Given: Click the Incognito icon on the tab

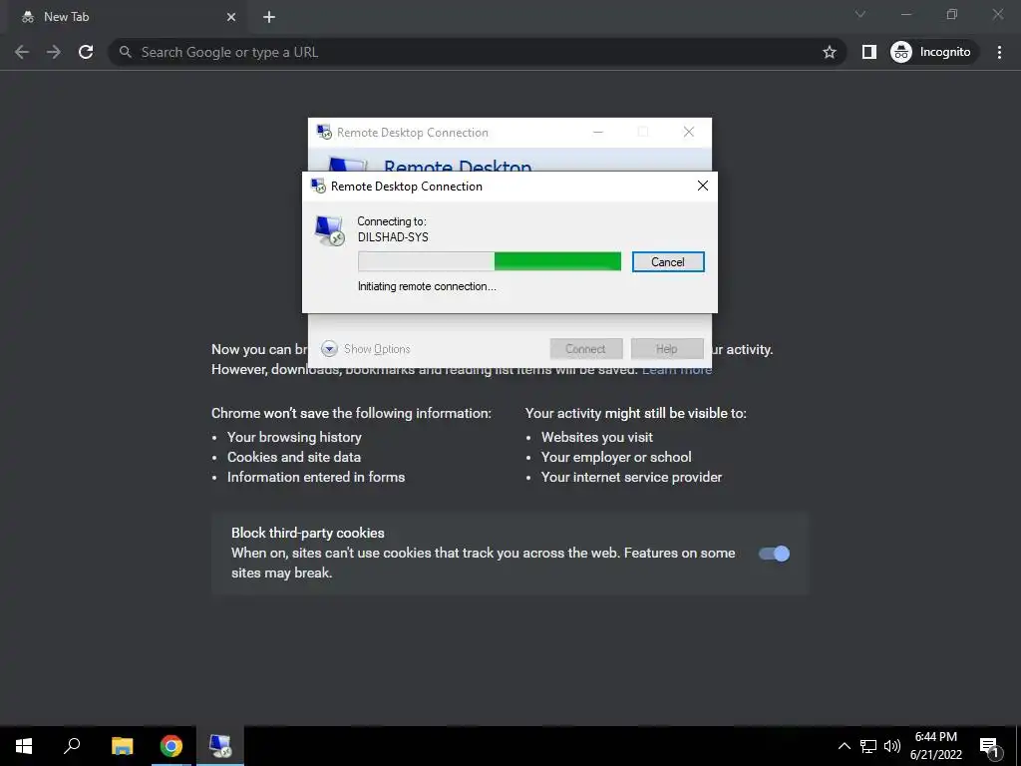Looking at the screenshot, I should (x=27, y=17).
